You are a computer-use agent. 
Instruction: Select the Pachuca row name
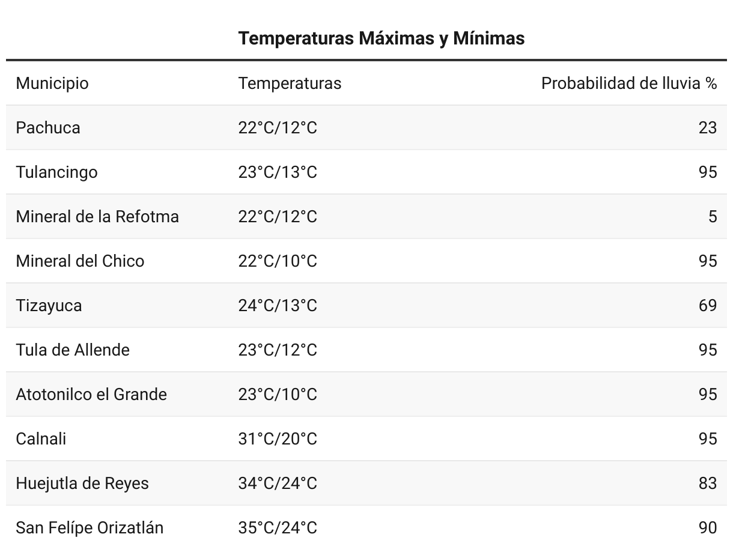coord(48,128)
